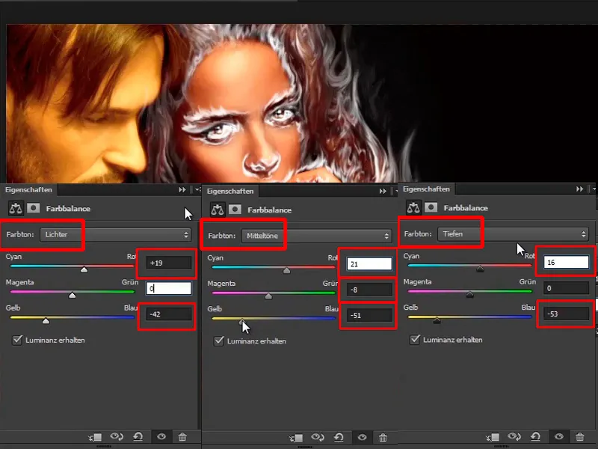Delete adjustment layer via Lichter panel trash
Viewport: 598px width, 449px height.
182,437
